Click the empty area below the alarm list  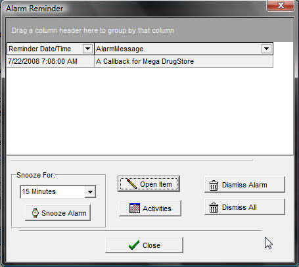[x=150, y=110]
